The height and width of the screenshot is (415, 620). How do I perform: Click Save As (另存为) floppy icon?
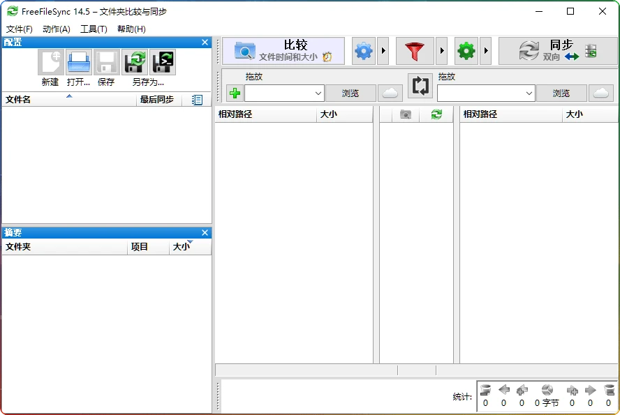(134, 63)
